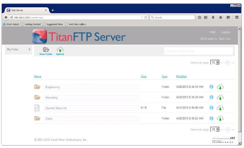This screenshot has width=244, height=148.
Task: Close the Test Server tab
Action: coord(46,10)
